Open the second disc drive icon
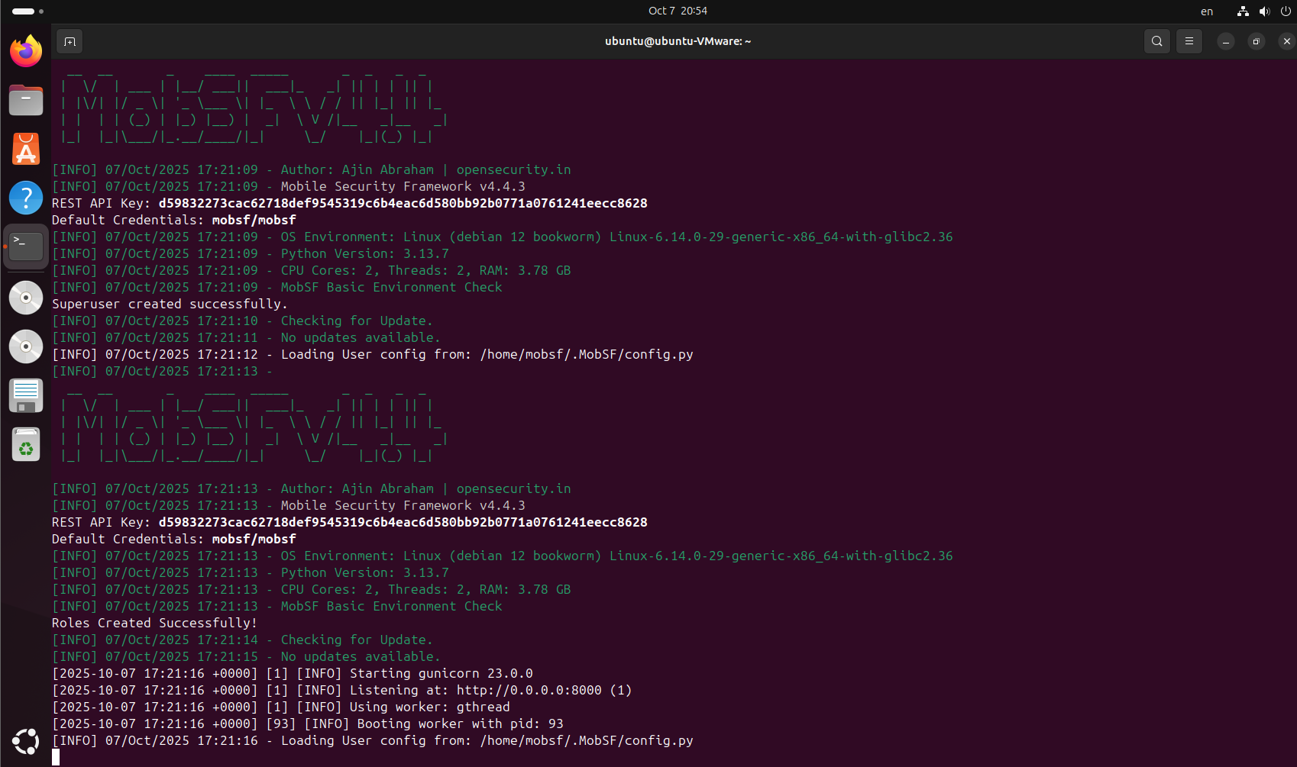This screenshot has width=1297, height=767. (x=26, y=346)
